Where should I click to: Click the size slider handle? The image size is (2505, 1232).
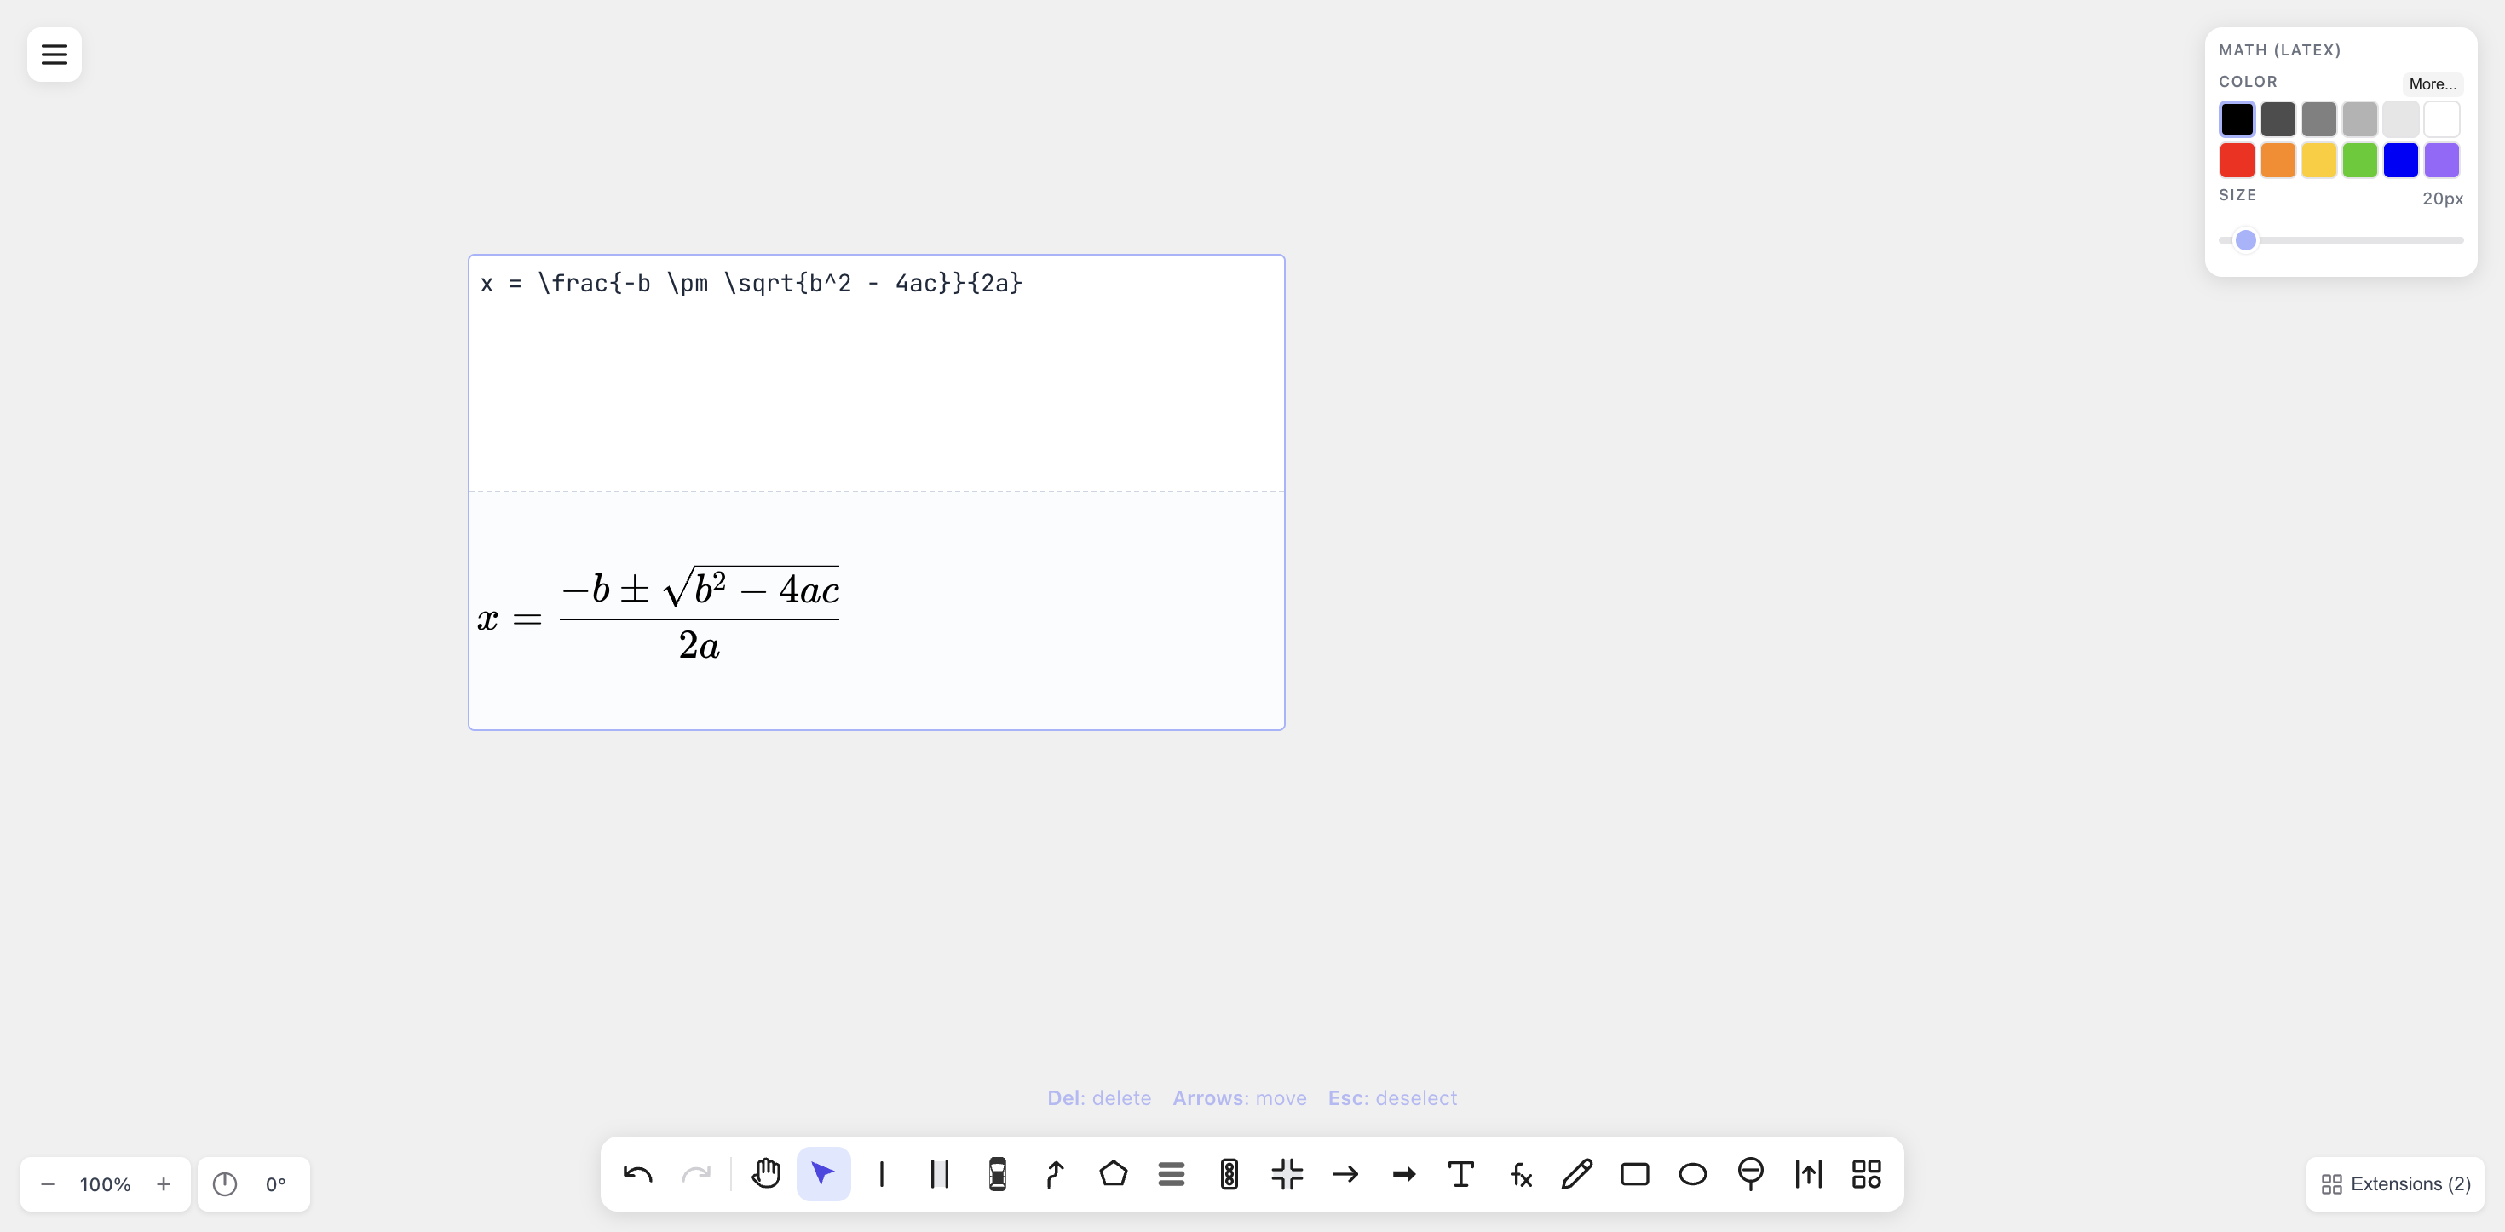2245,240
